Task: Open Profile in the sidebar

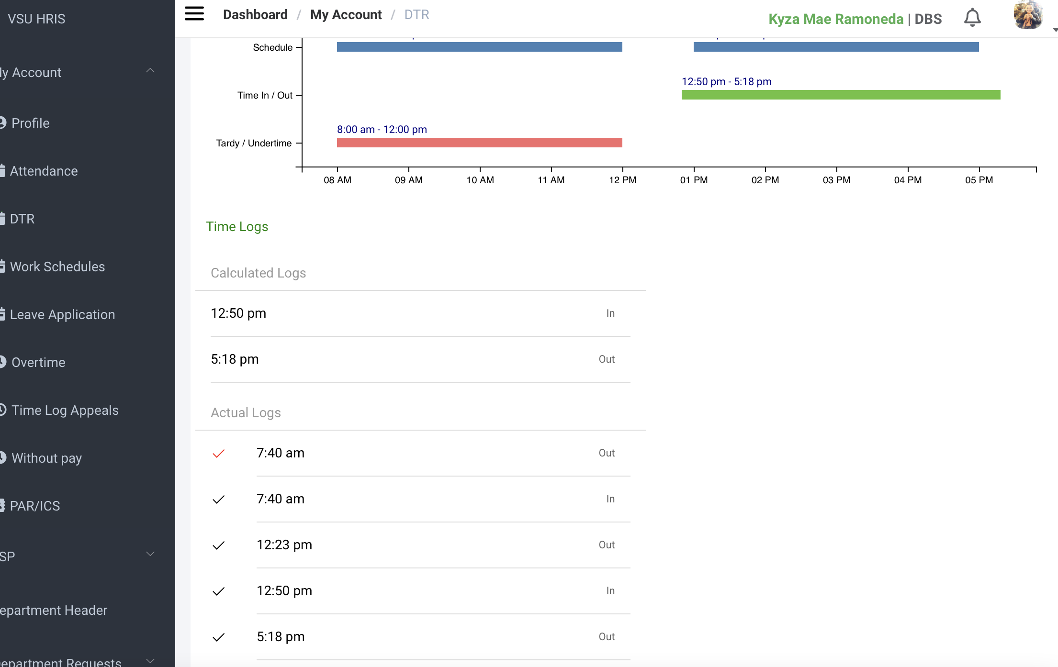Action: 30,123
